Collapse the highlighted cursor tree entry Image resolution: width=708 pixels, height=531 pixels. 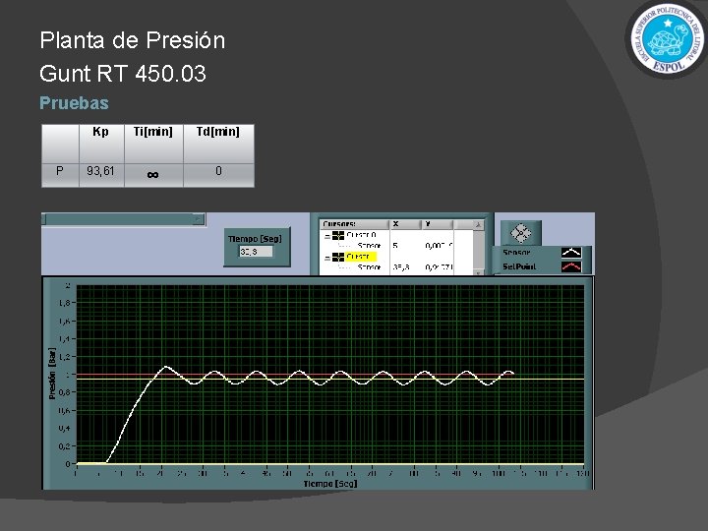[x=327, y=258]
